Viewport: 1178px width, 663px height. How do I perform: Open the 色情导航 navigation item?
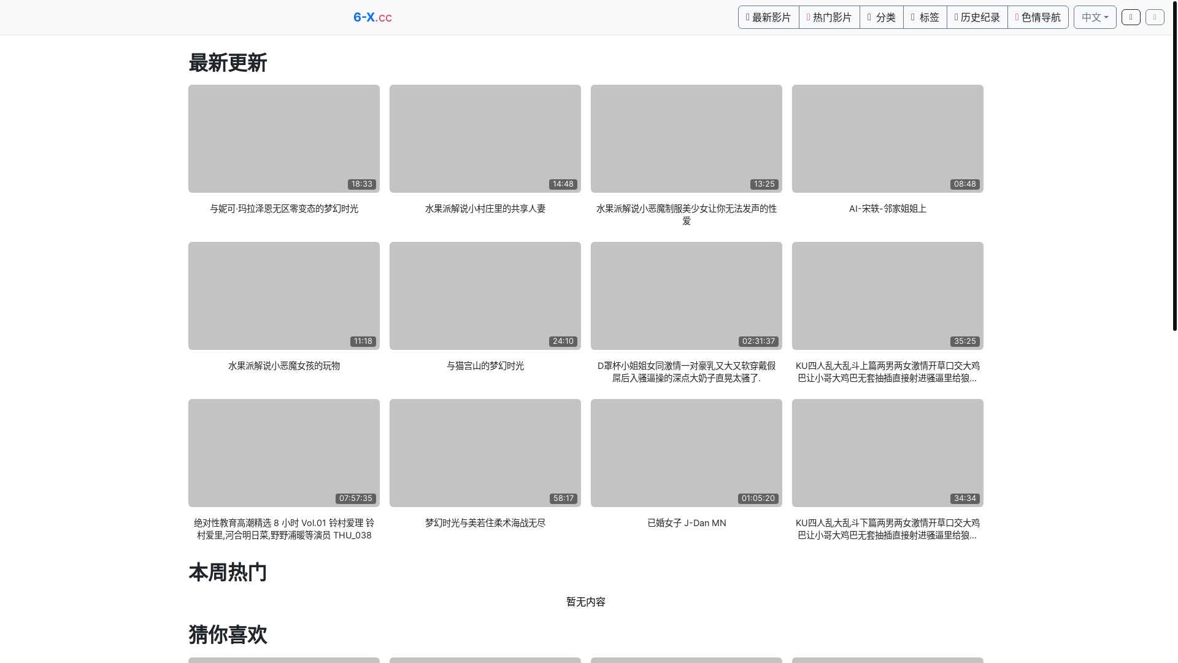coord(1037,17)
